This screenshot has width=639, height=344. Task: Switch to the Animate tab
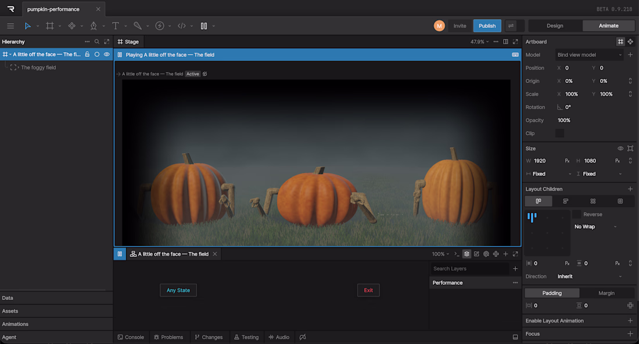pos(608,26)
